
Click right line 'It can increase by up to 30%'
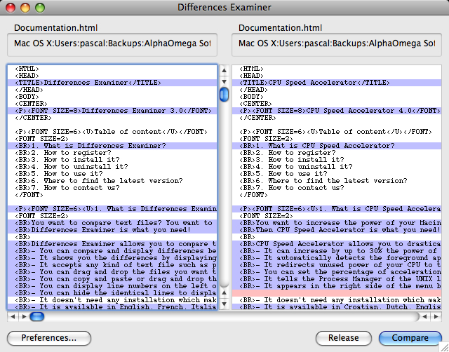(337, 251)
